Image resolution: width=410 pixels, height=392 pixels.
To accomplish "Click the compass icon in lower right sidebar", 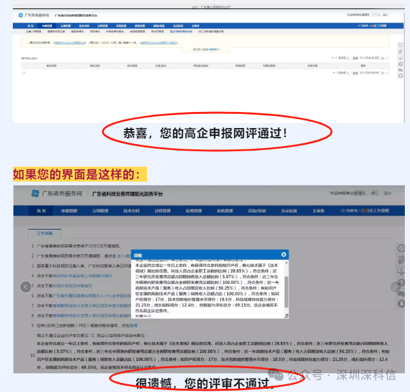I will 401,248.
